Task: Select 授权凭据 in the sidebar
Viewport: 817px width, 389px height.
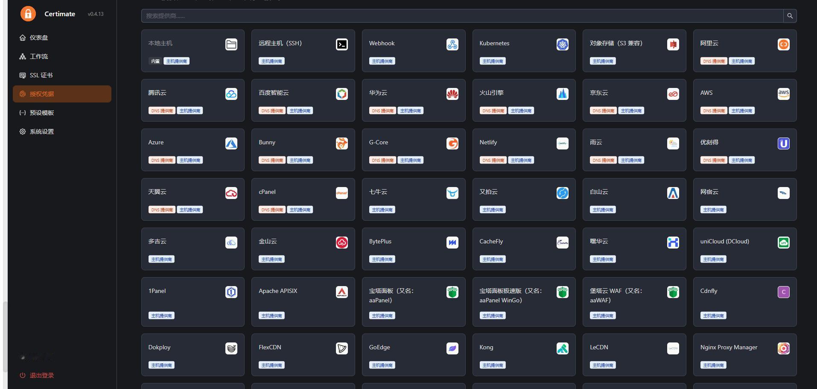Action: tap(62, 94)
